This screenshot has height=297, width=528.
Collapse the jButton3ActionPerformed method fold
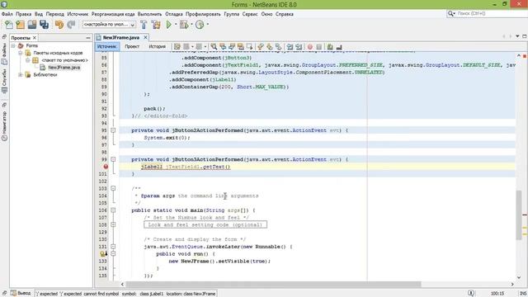(x=113, y=159)
